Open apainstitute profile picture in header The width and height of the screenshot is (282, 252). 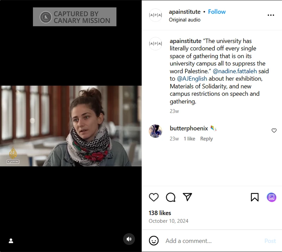click(x=155, y=15)
